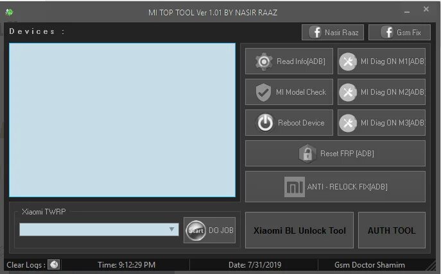Close the MI TOP TOOL window
The width and height of the screenshot is (441, 274).
click(426, 9)
